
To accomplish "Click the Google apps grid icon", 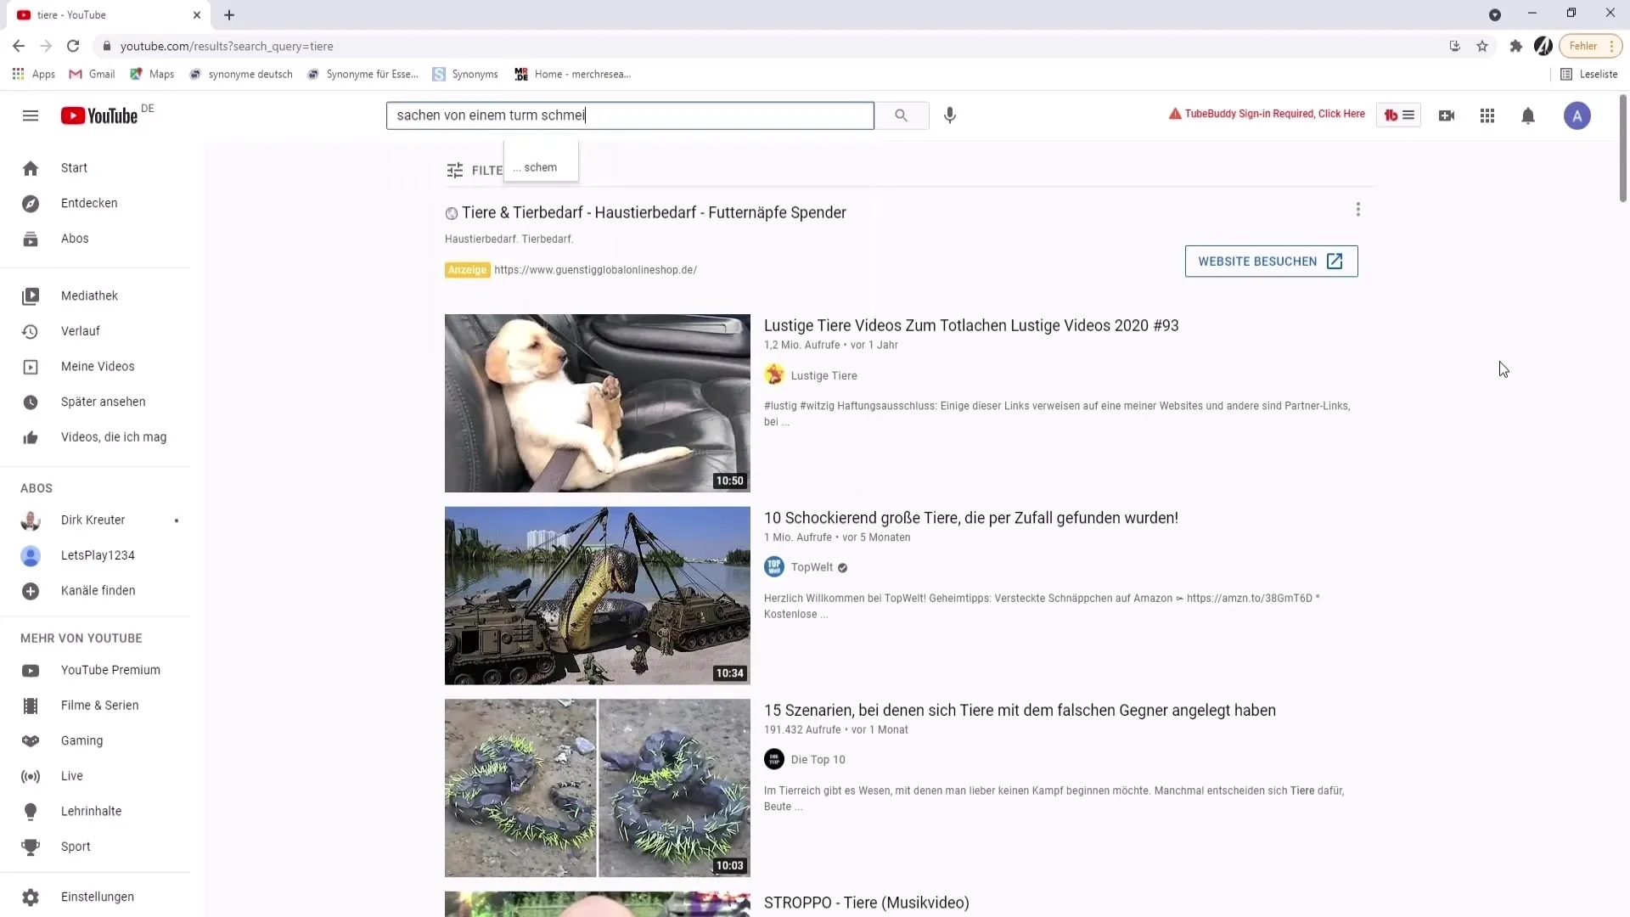I will [x=1487, y=115].
